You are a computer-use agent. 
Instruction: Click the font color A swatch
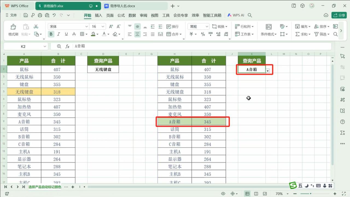coord(104,34)
